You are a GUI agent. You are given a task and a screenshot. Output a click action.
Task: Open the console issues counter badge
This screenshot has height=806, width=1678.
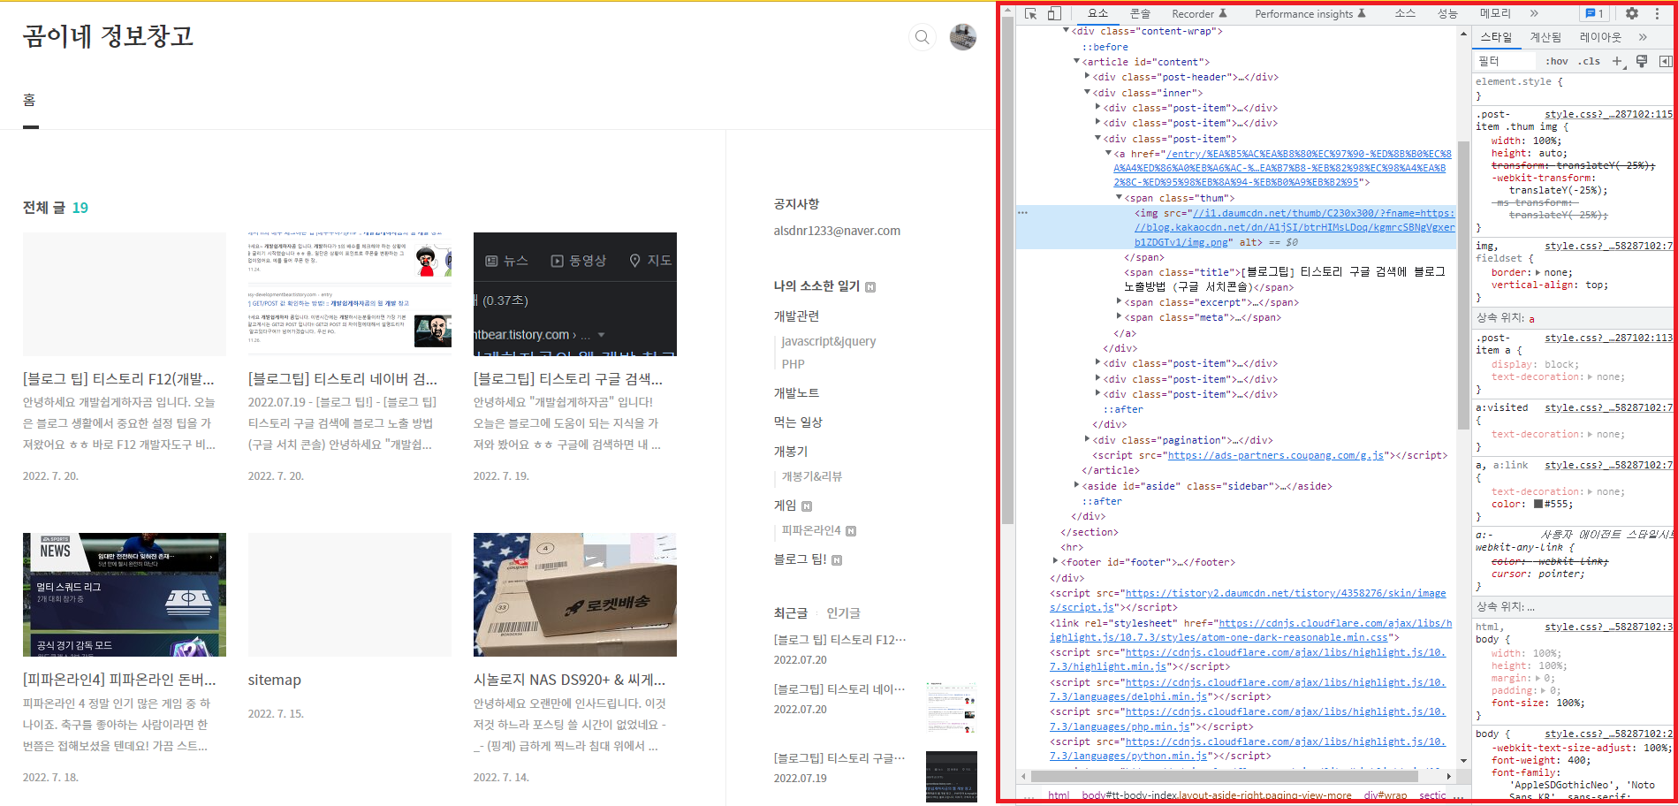pyautogui.click(x=1594, y=13)
